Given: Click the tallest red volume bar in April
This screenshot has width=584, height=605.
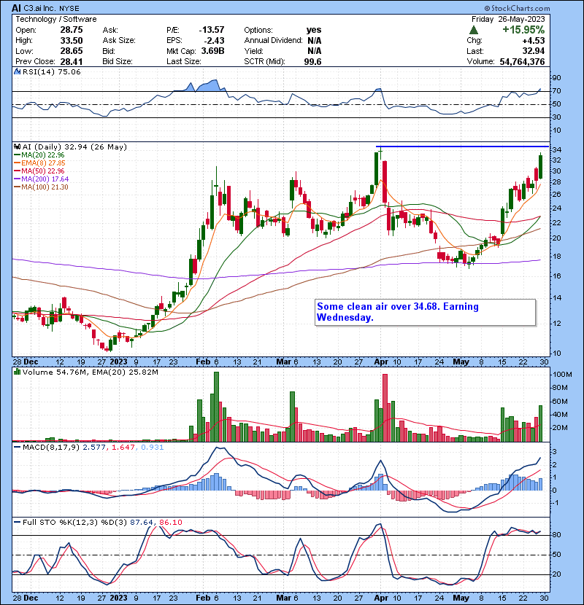Looking at the screenshot, I should click(x=385, y=407).
